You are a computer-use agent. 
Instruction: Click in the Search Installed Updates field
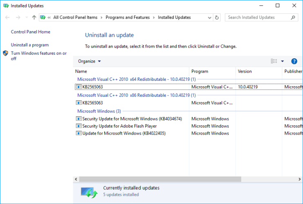pos(258,18)
